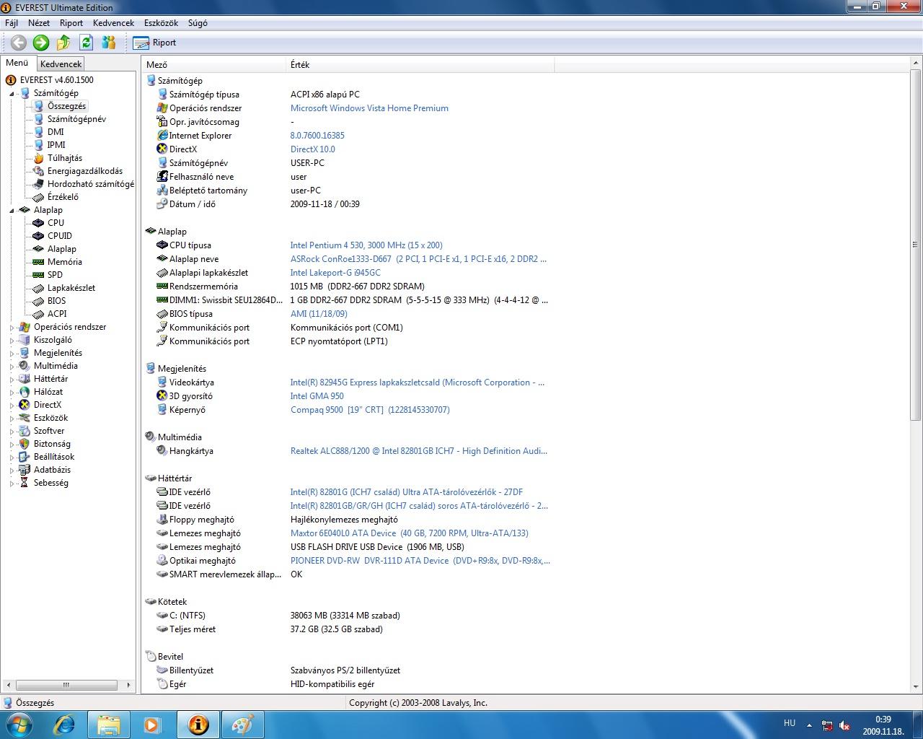
Task: Click the Back arrow toolbar button
Action: [19, 43]
